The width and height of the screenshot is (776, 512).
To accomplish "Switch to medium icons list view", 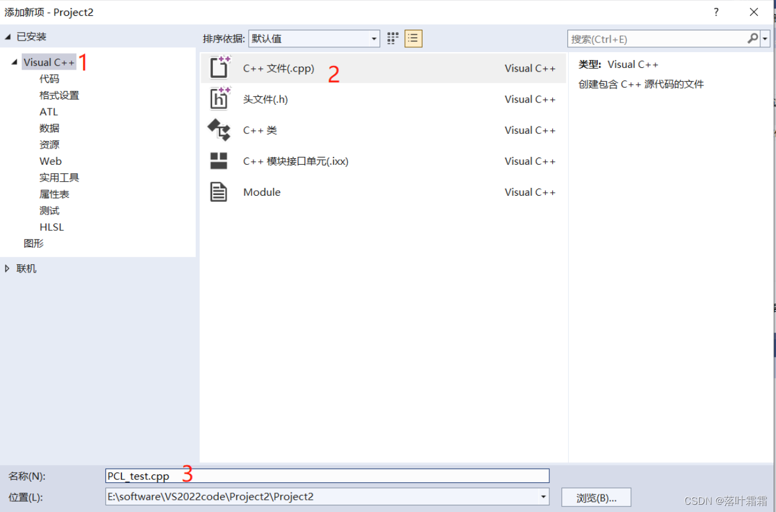I will [x=413, y=38].
